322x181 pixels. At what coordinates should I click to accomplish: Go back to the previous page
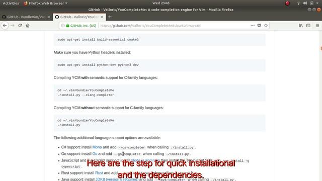click(x=5, y=26)
